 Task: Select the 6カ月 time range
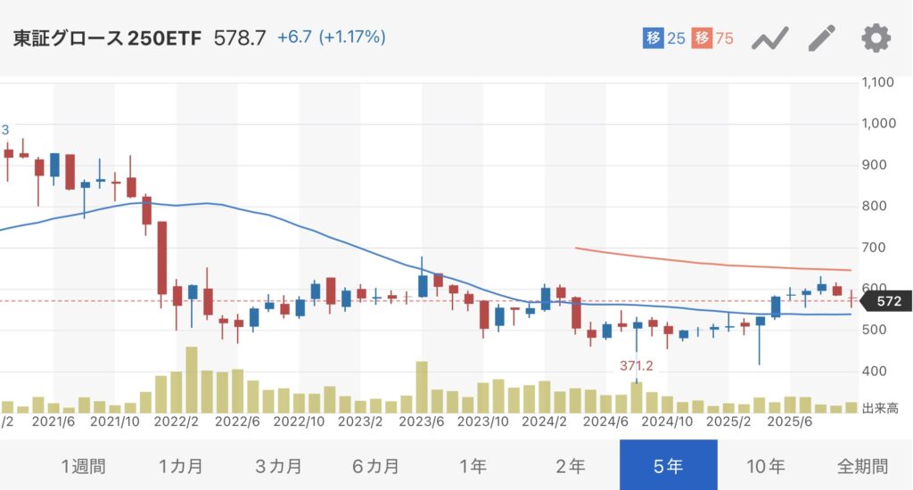pos(376,465)
